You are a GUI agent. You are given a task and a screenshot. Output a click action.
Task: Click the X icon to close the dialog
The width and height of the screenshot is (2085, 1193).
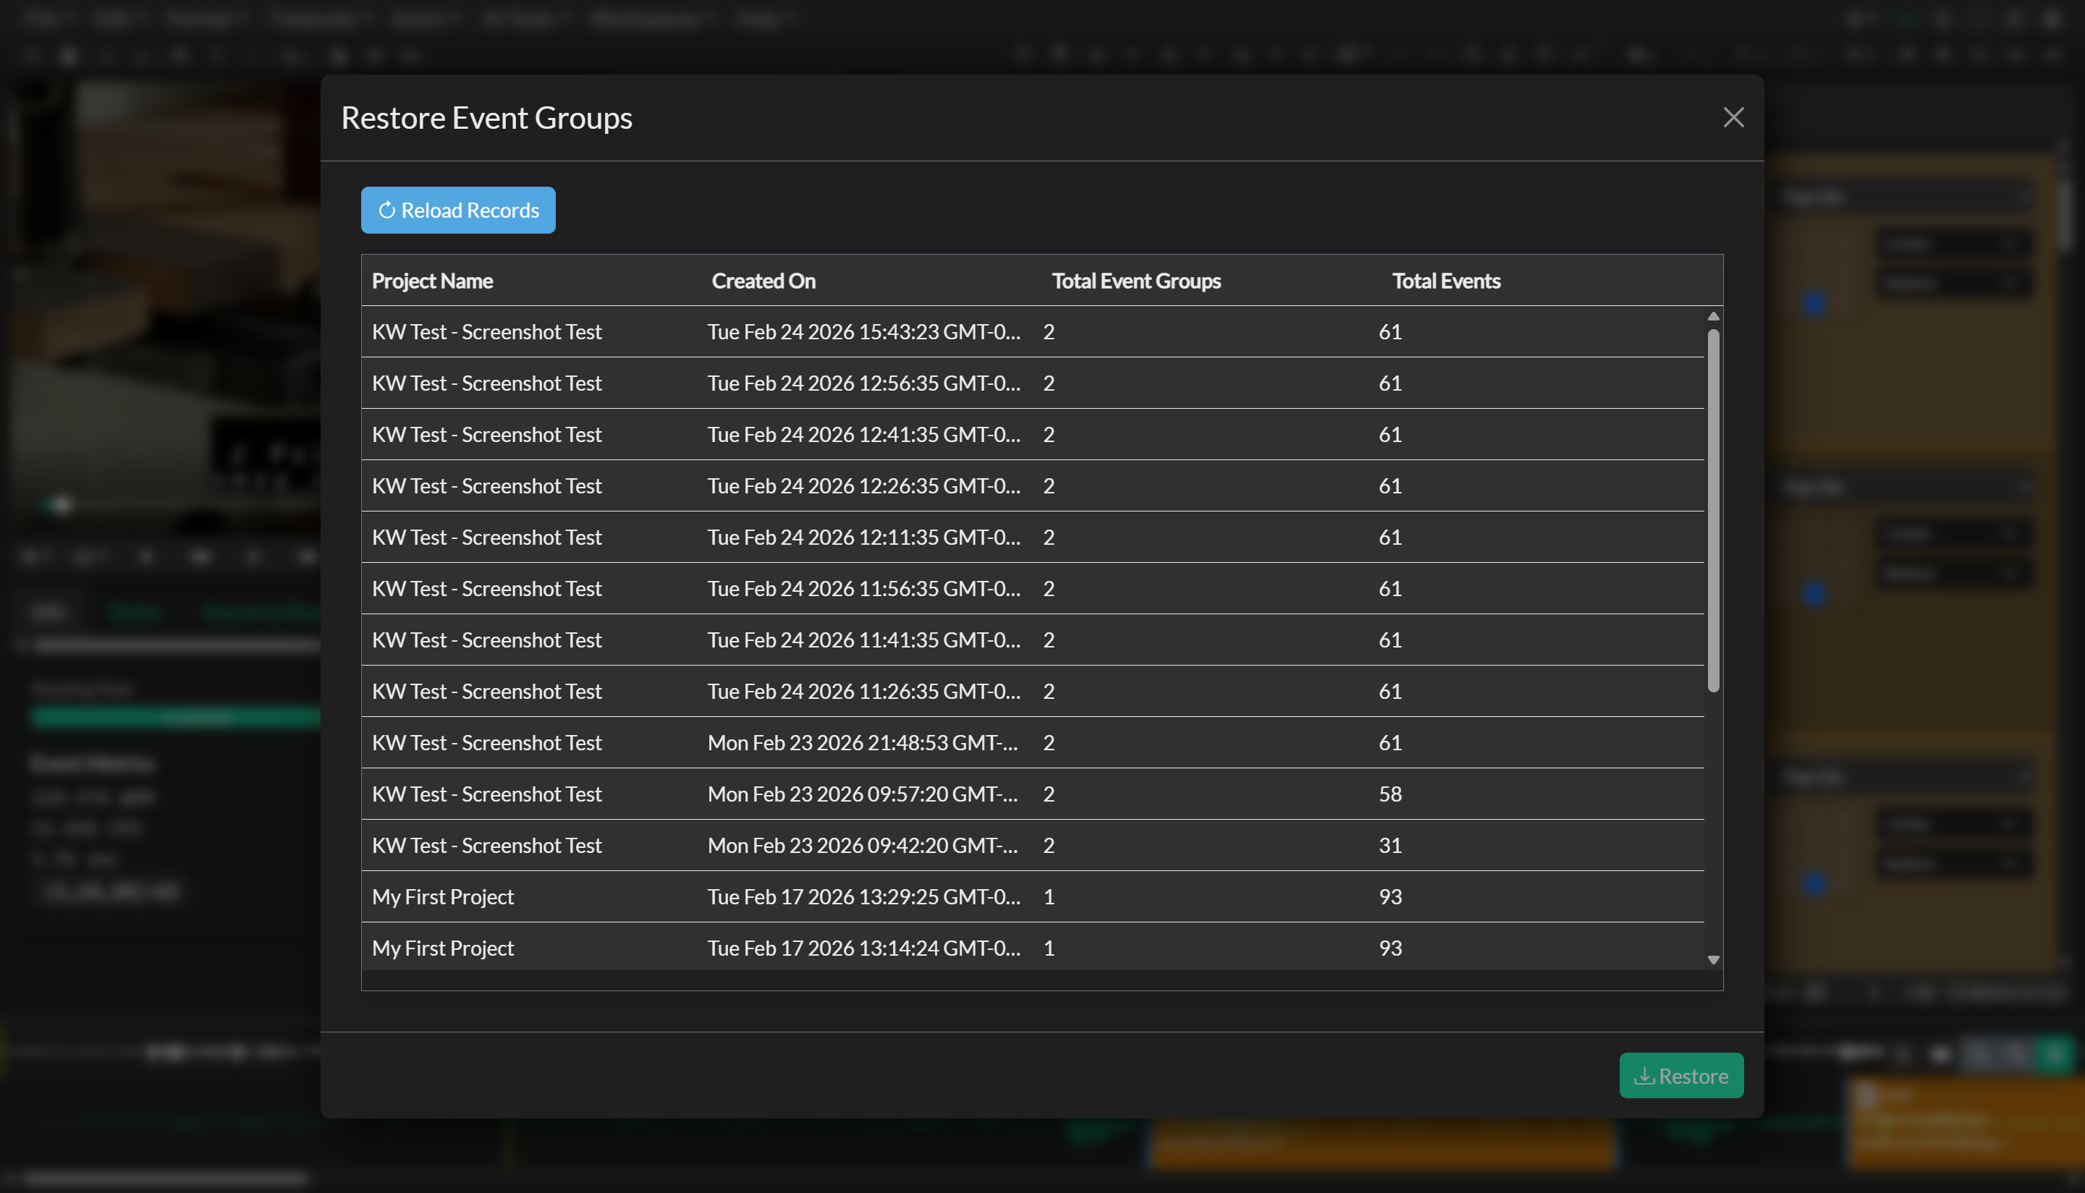pos(1733,117)
